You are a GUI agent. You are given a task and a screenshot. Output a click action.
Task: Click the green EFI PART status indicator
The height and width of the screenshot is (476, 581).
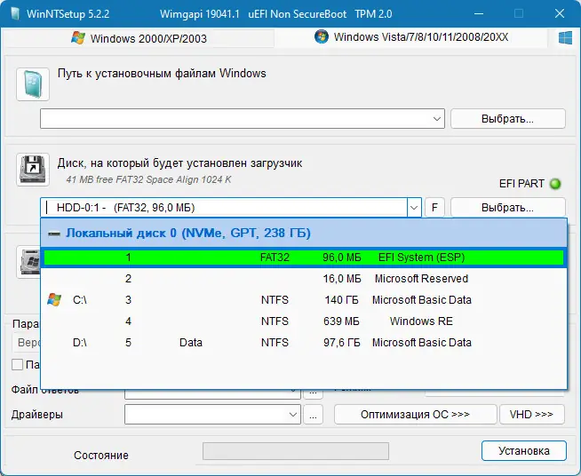555,184
